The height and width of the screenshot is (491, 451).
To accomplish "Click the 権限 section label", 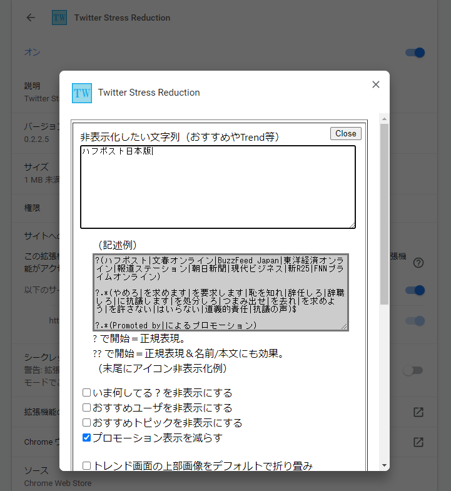I will (x=33, y=208).
